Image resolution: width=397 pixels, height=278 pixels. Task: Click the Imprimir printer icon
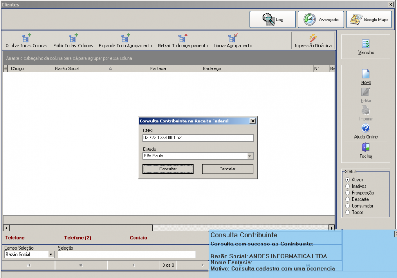point(366,110)
